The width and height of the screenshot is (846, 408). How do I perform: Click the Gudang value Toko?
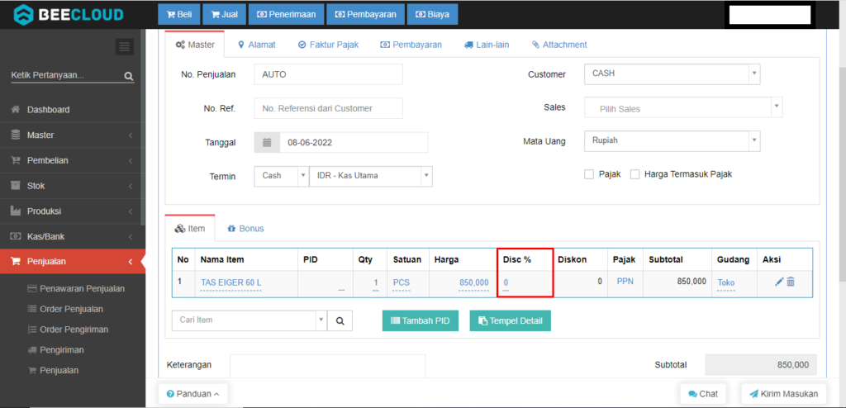[725, 282]
